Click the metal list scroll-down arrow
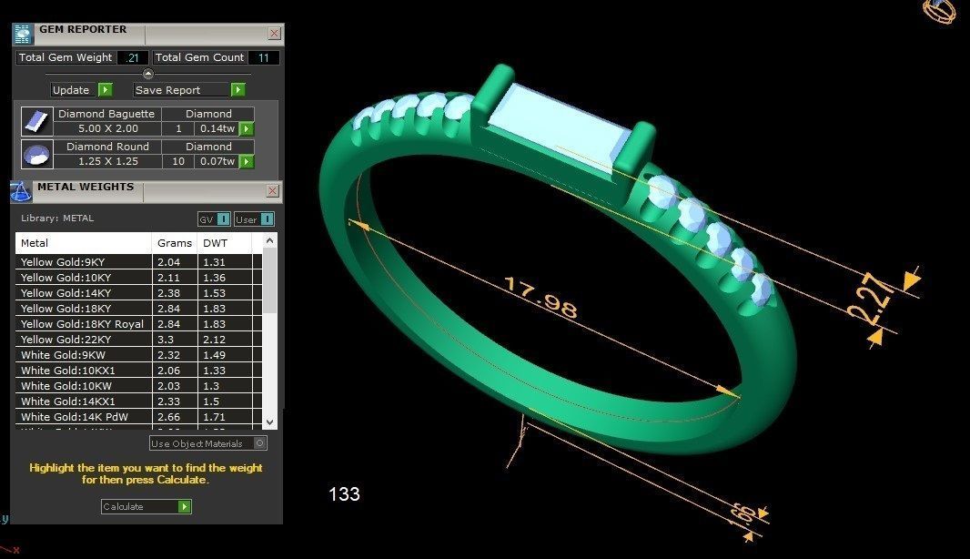This screenshot has height=559, width=970. point(269,422)
